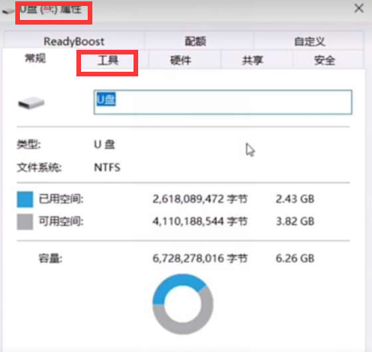Click the gray 可用空间 color square
Viewport: 372px width, 352px height.
25,222
